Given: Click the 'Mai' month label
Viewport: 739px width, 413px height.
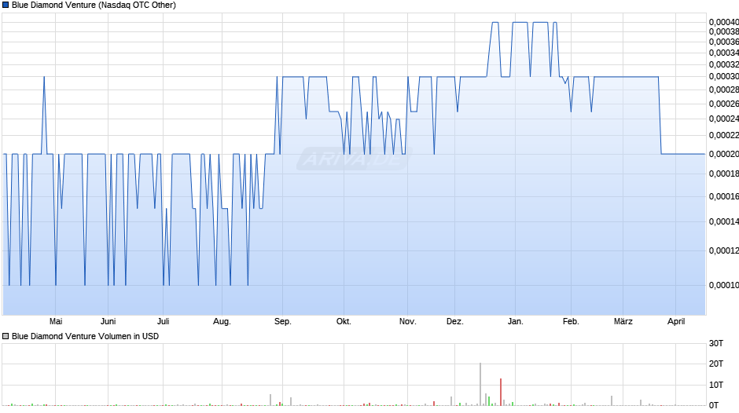Looking at the screenshot, I should (56, 321).
